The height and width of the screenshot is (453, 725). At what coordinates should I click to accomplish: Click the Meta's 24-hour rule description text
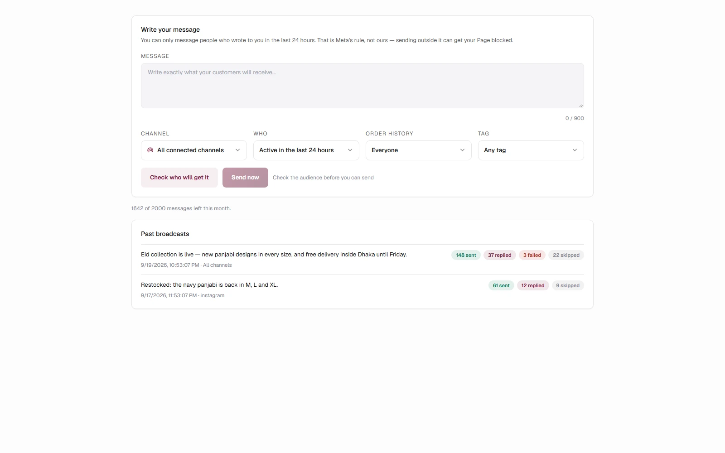327,40
